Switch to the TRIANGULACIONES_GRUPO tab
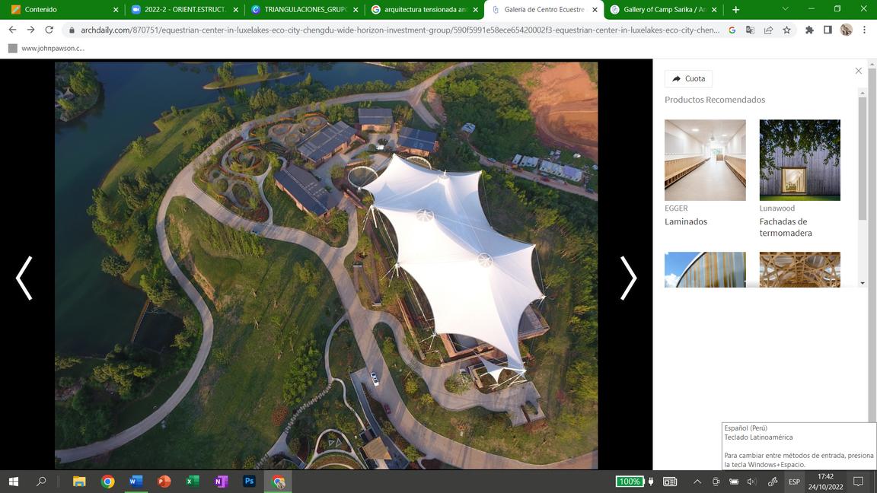 point(305,9)
